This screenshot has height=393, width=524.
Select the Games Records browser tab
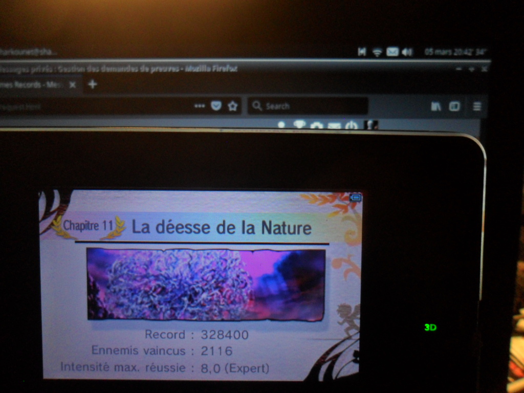coord(31,85)
